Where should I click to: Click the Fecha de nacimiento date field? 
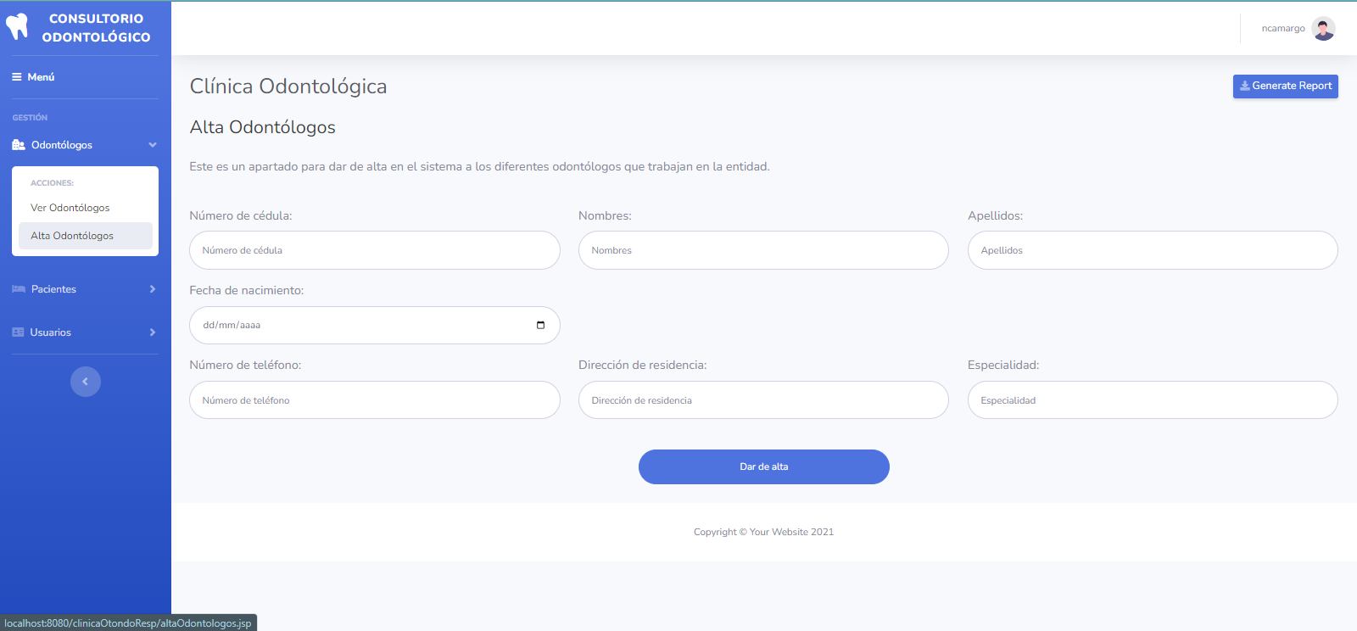374,325
